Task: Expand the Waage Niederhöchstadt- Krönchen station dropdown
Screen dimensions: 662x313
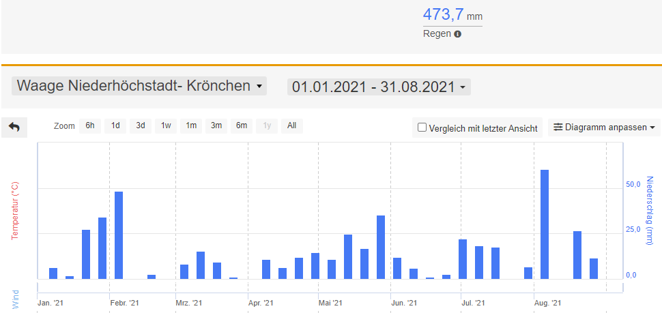Action: pos(139,87)
